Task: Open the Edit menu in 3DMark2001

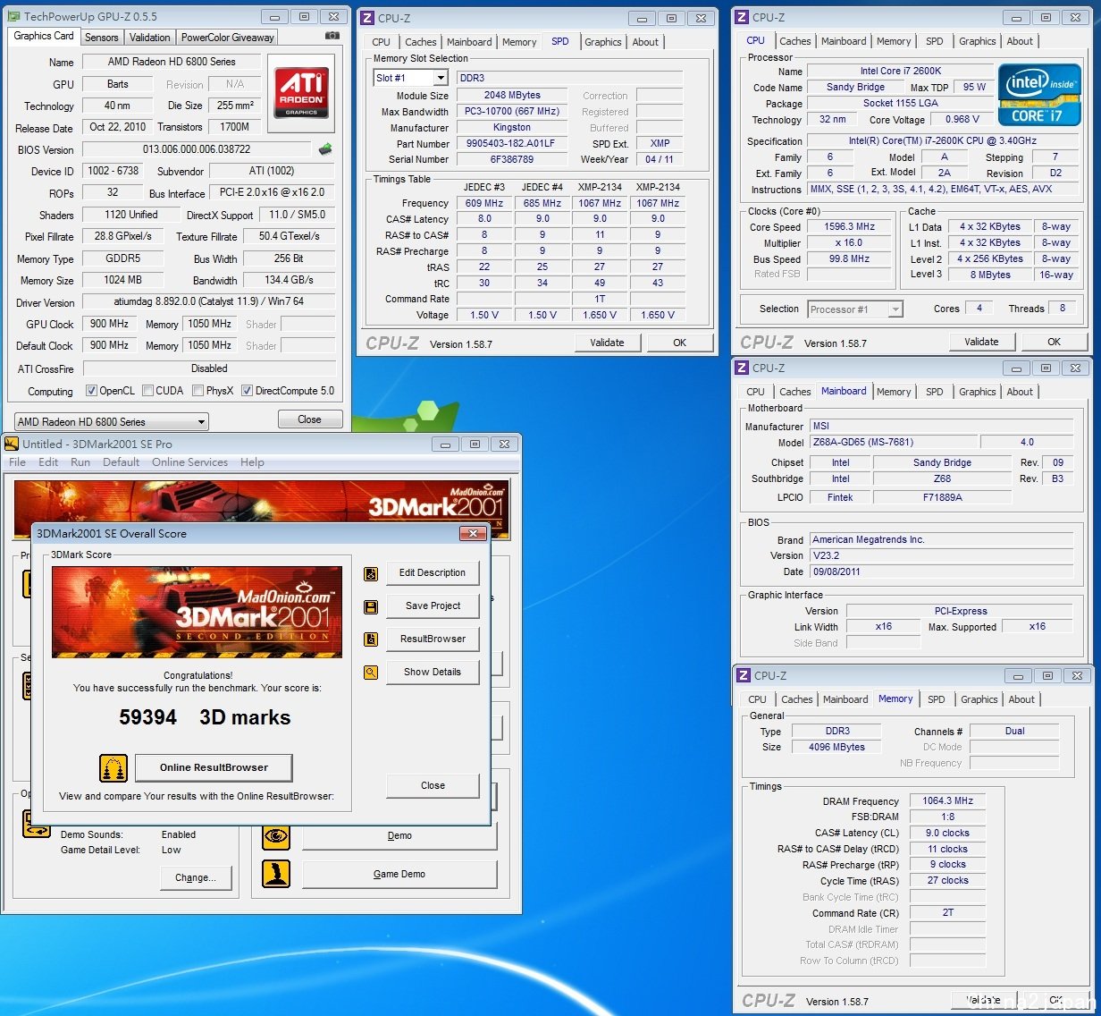Action: point(48,462)
